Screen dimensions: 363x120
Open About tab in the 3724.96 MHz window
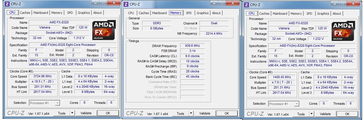pyautogui.click(x=97, y=13)
